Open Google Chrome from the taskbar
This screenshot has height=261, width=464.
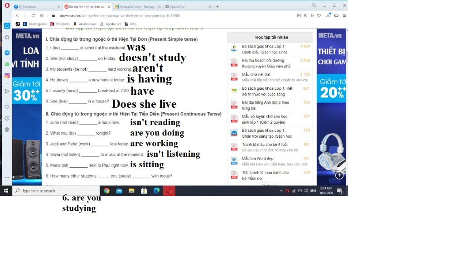(x=106, y=191)
